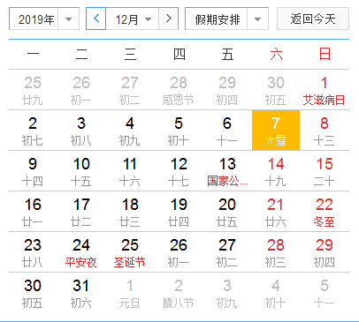Open the 2019年 year dropdown

tap(44, 19)
